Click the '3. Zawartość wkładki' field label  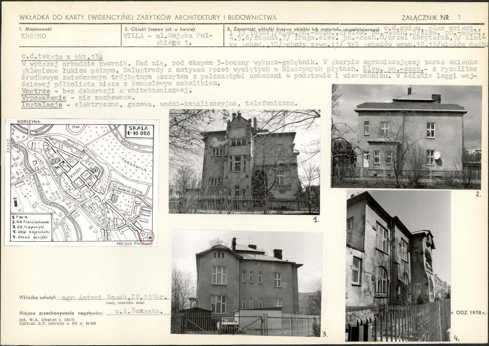[303, 29]
